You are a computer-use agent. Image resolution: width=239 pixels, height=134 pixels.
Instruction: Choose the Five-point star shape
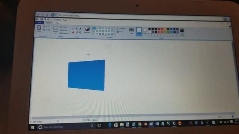[x=100, y=34]
